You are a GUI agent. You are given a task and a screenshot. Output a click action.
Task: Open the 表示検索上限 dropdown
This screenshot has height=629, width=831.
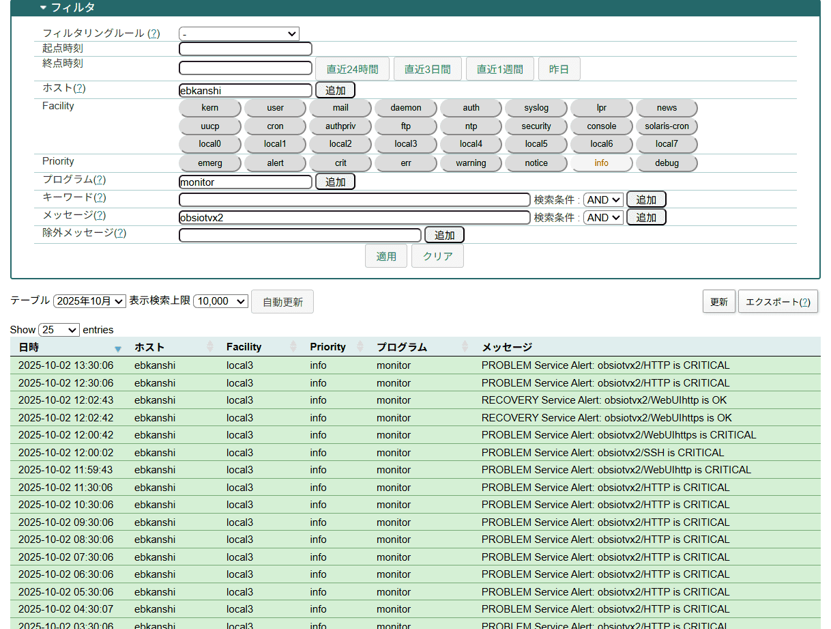click(x=220, y=301)
